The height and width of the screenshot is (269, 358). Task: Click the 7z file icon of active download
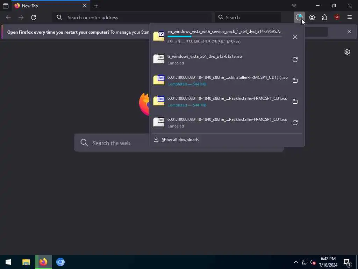[159, 36]
